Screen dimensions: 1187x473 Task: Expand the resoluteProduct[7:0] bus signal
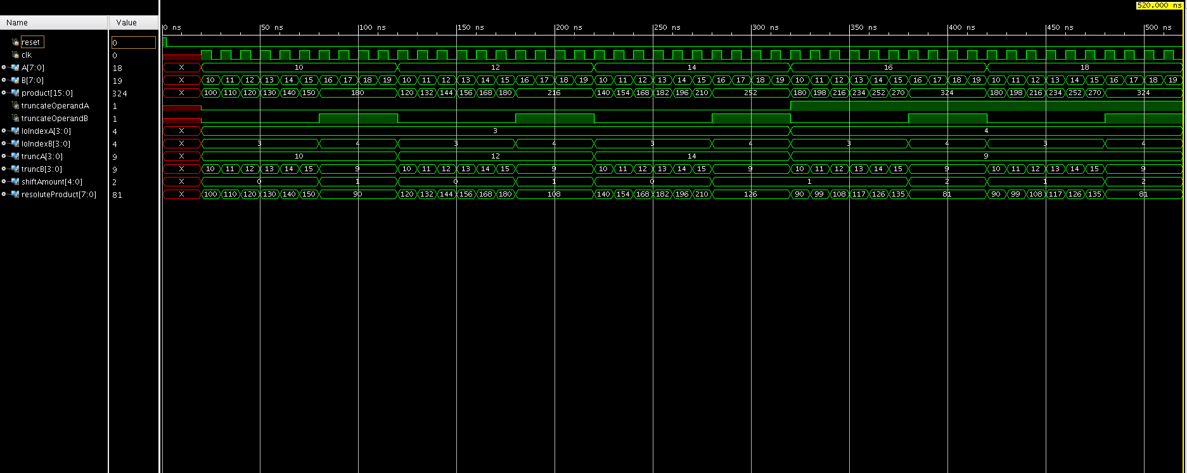pyautogui.click(x=4, y=194)
